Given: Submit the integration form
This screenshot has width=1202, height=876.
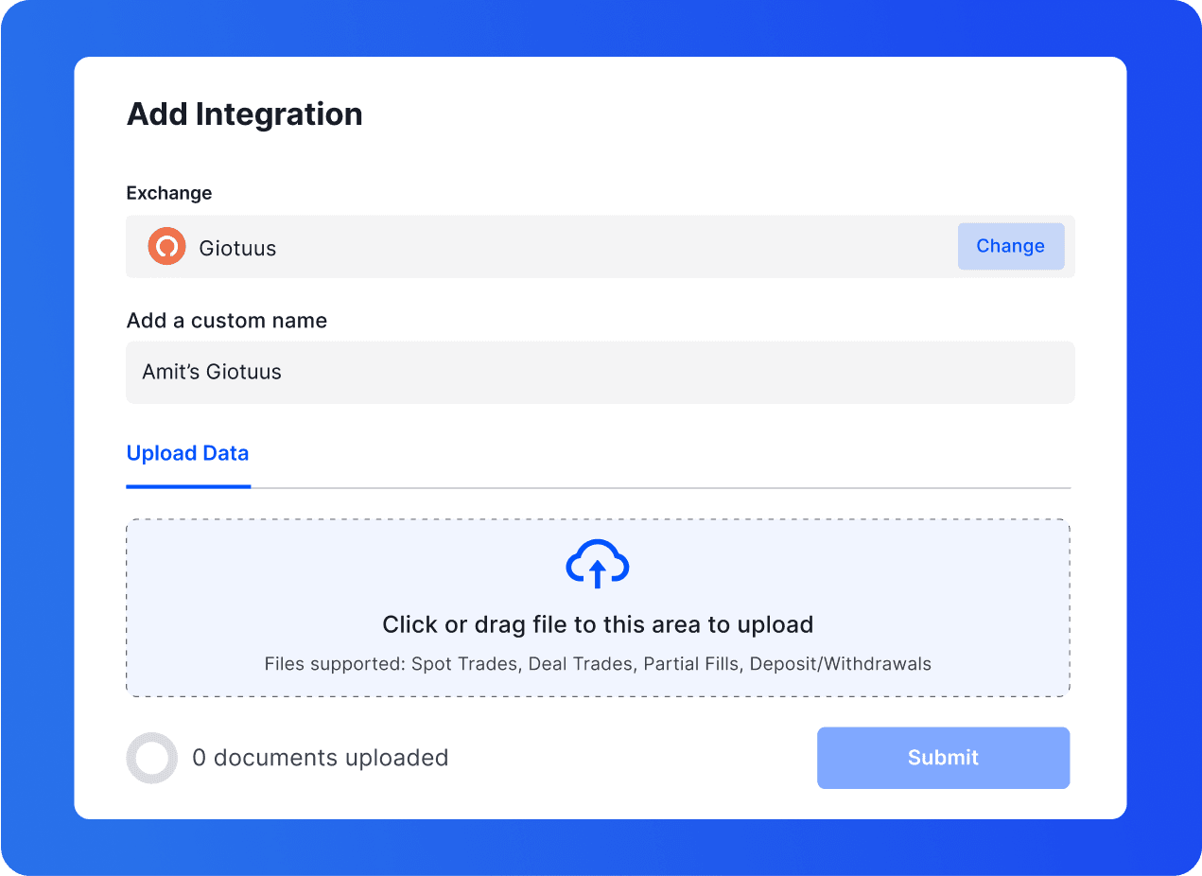Looking at the screenshot, I should tap(943, 758).
